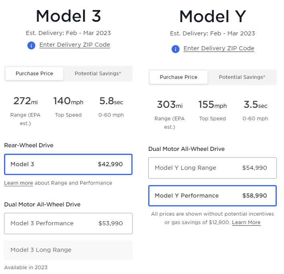Show Model Y Potential Savings tab
284x274 pixels.
point(242,77)
